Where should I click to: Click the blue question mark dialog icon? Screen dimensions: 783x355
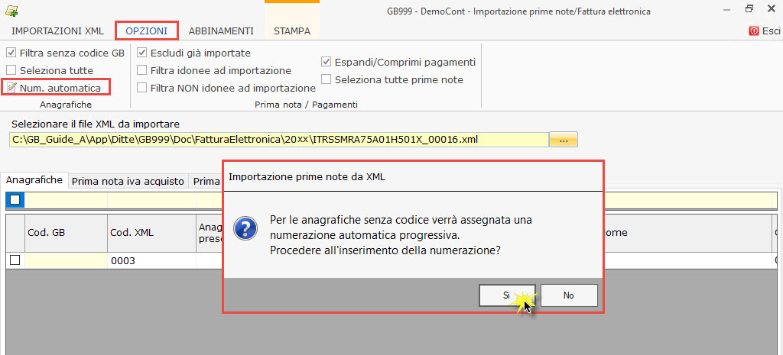[244, 228]
